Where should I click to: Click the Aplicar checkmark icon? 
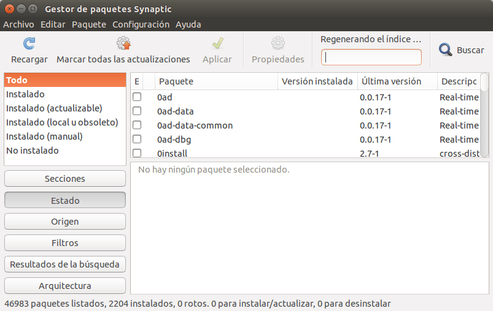click(217, 43)
